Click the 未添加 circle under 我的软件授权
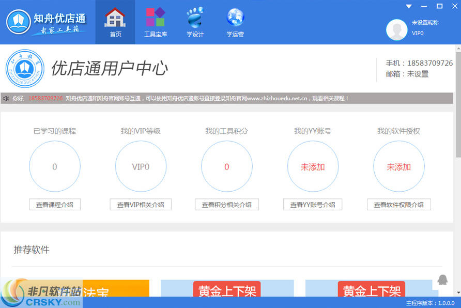 pyautogui.click(x=399, y=166)
